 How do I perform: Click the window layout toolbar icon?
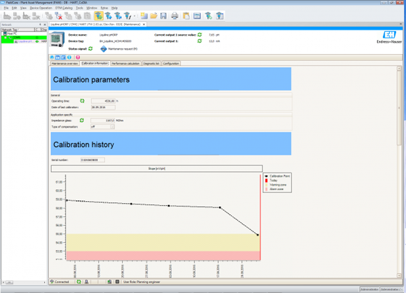197,16
